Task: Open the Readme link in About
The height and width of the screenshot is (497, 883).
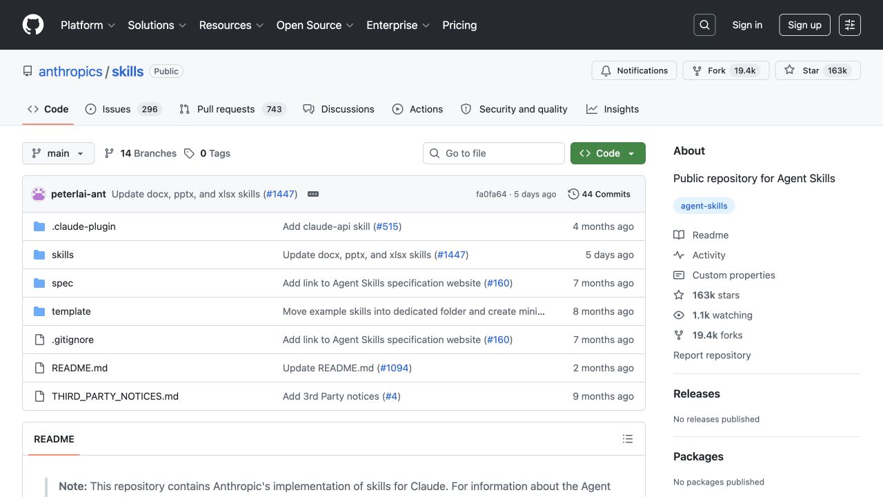Action: [701, 235]
